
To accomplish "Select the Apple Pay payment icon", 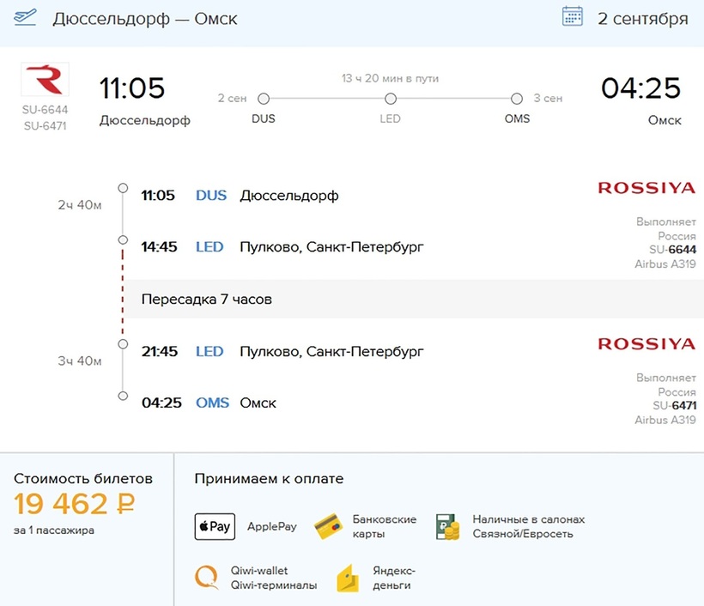I will click(215, 526).
